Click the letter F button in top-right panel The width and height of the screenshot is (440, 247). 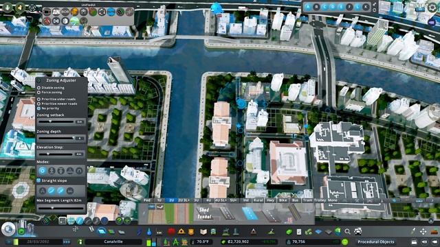[349, 7]
